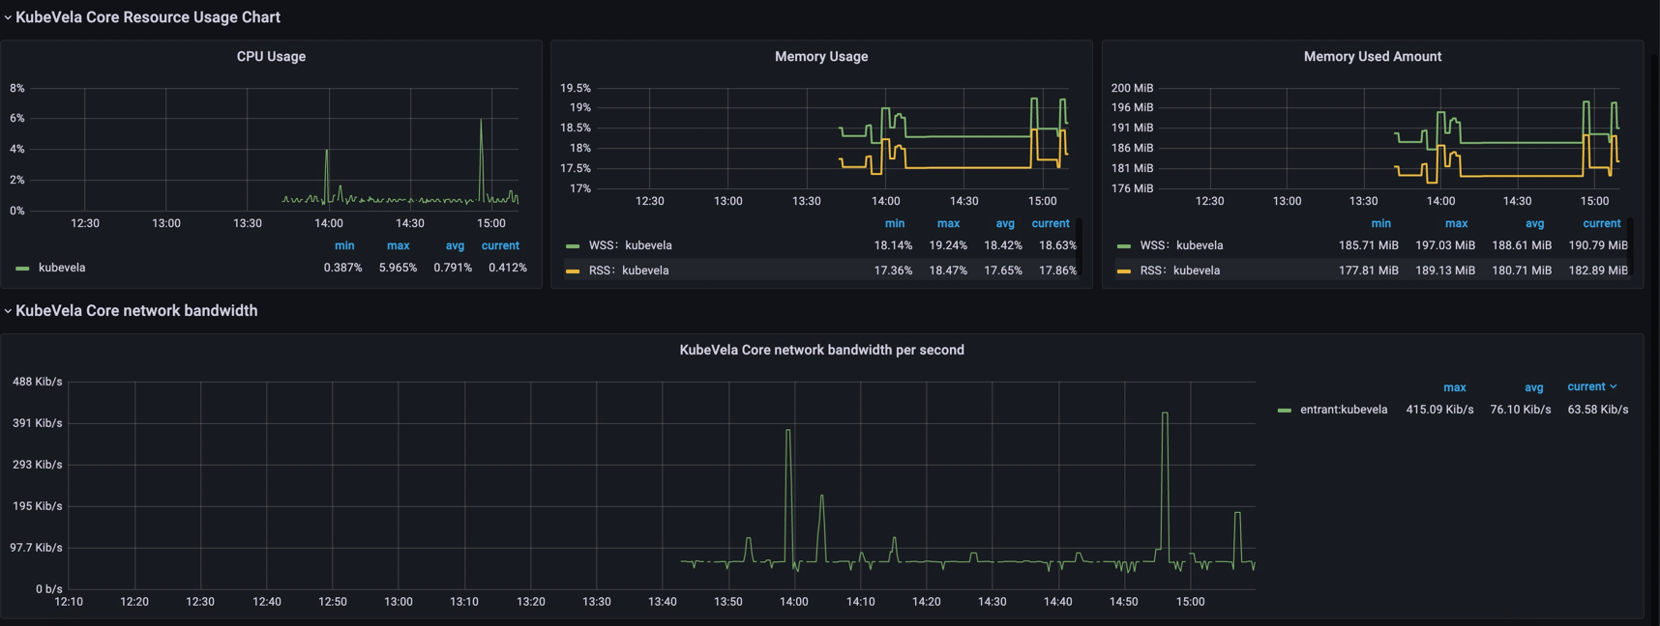Click green WSS color swatch in Memory Used Amount
1660x626 pixels.
tap(1123, 246)
